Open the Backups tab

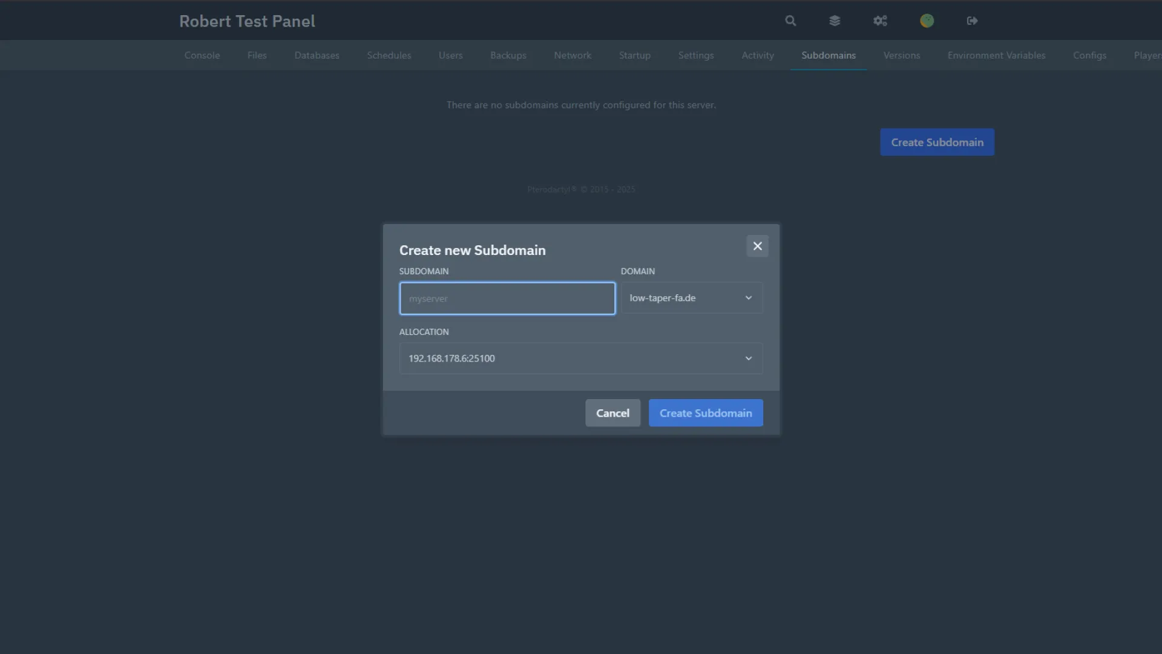point(508,55)
